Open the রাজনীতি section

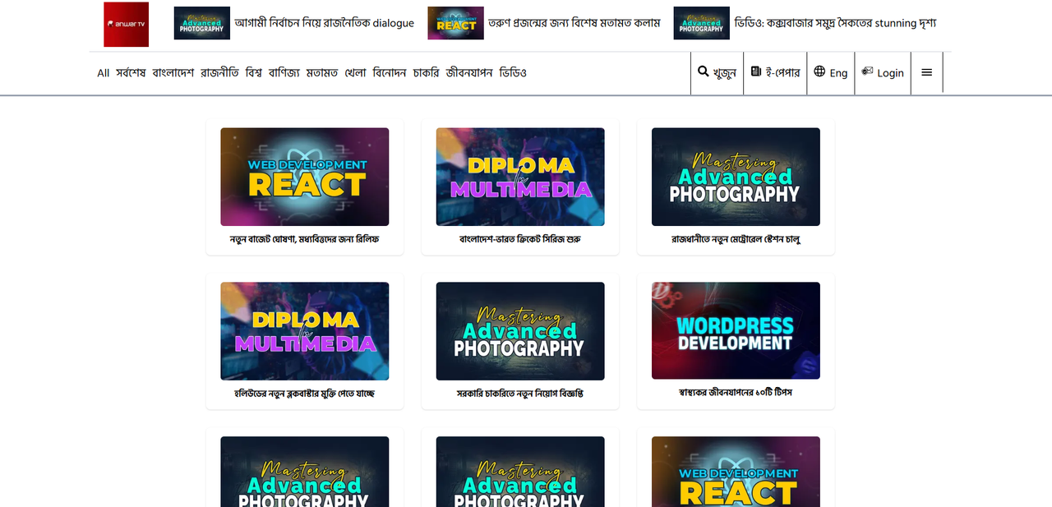pyautogui.click(x=220, y=72)
